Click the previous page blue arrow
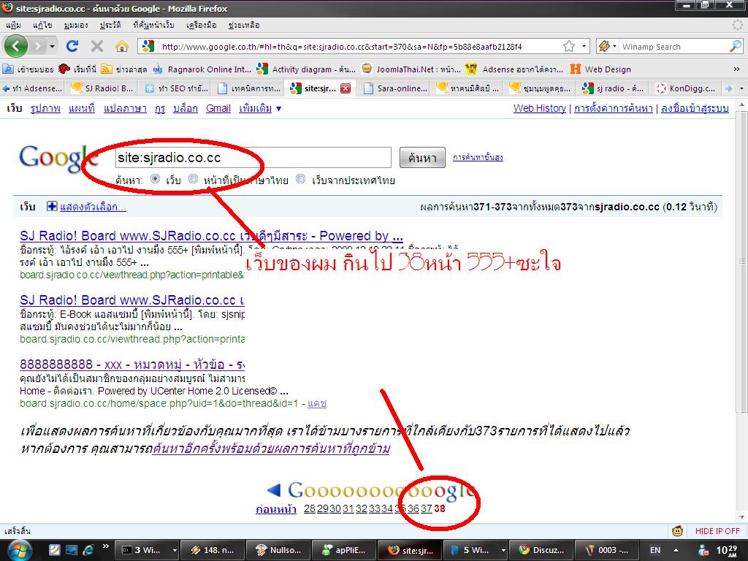Image resolution: width=748 pixels, height=561 pixels. (274, 489)
